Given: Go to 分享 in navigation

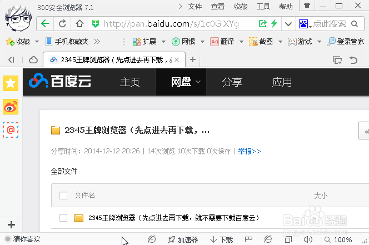Looking at the screenshot, I should [x=232, y=82].
